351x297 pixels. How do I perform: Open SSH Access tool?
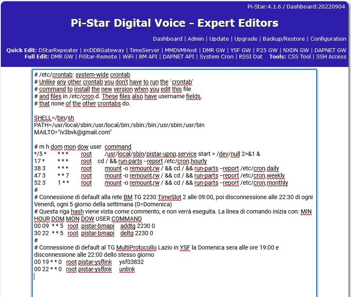coord(331,57)
